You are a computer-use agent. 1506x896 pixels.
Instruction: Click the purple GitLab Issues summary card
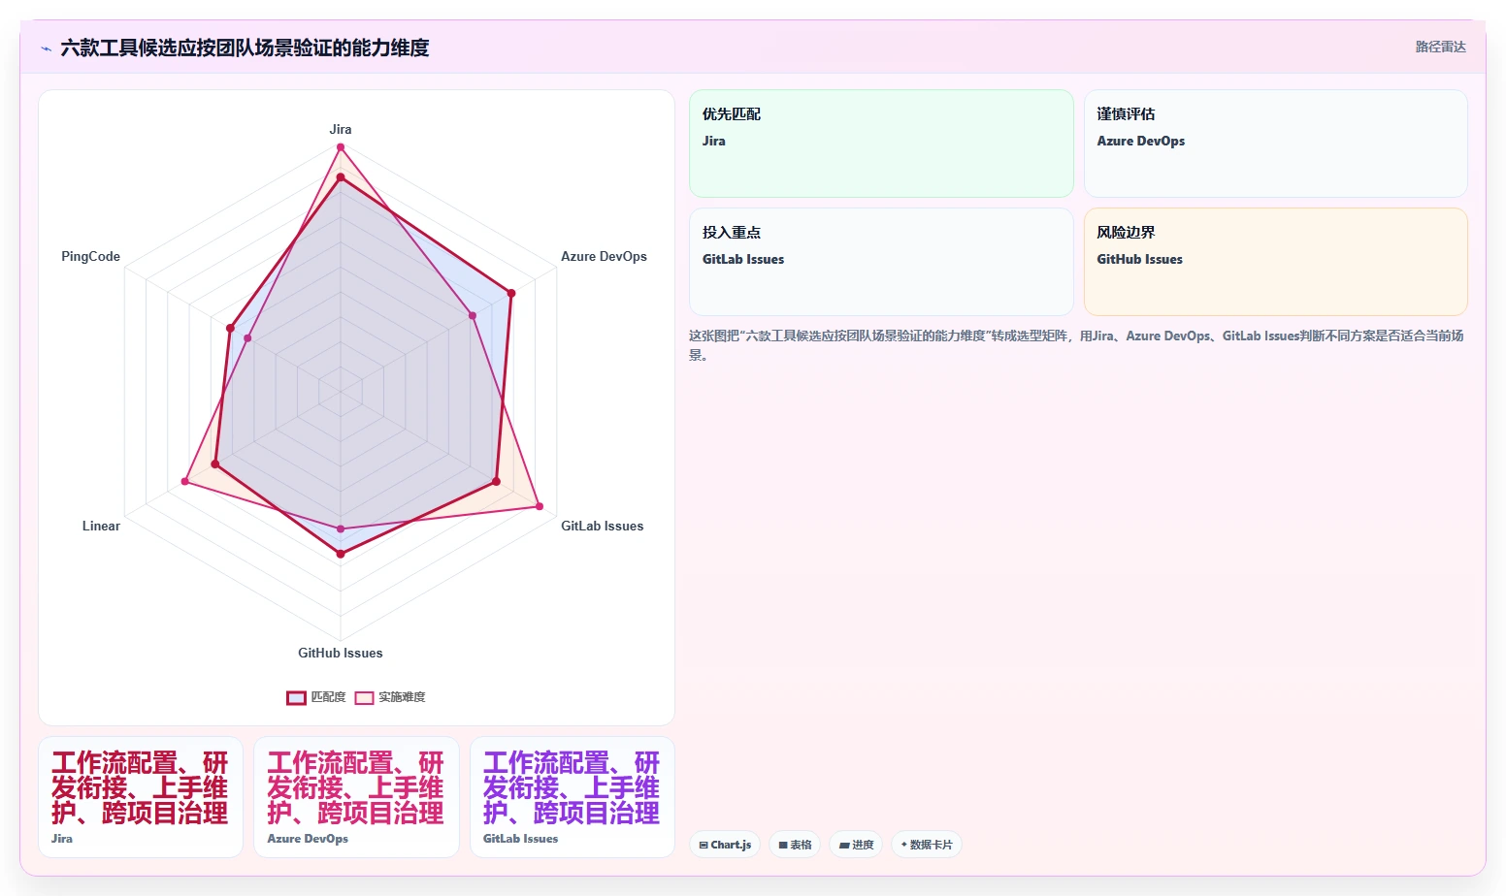[x=573, y=797]
